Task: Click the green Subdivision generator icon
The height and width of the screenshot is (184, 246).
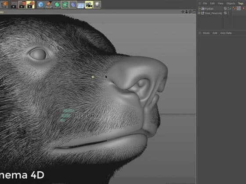Action: pos(57,5)
